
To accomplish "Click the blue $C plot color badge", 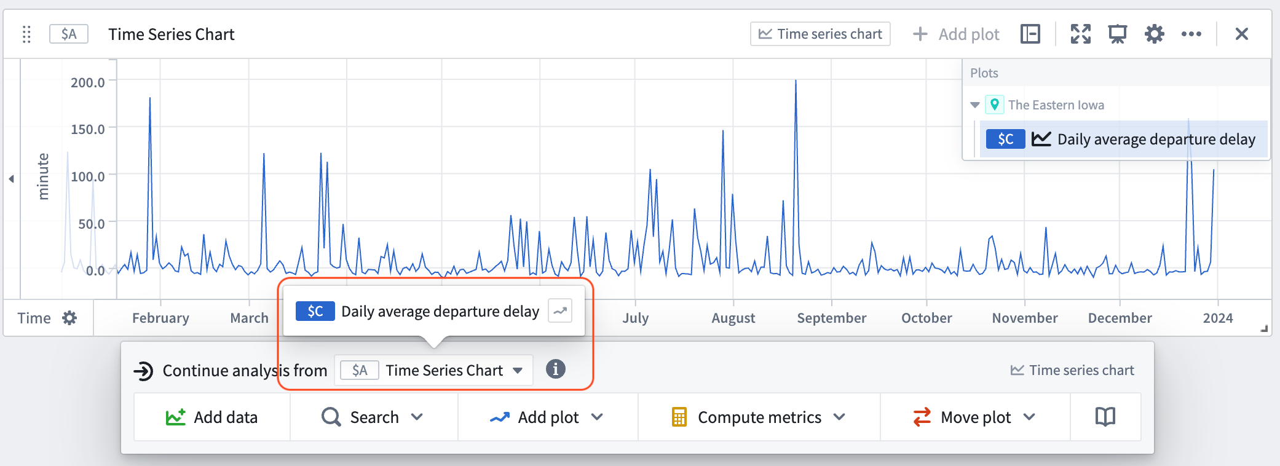I will 1005,139.
